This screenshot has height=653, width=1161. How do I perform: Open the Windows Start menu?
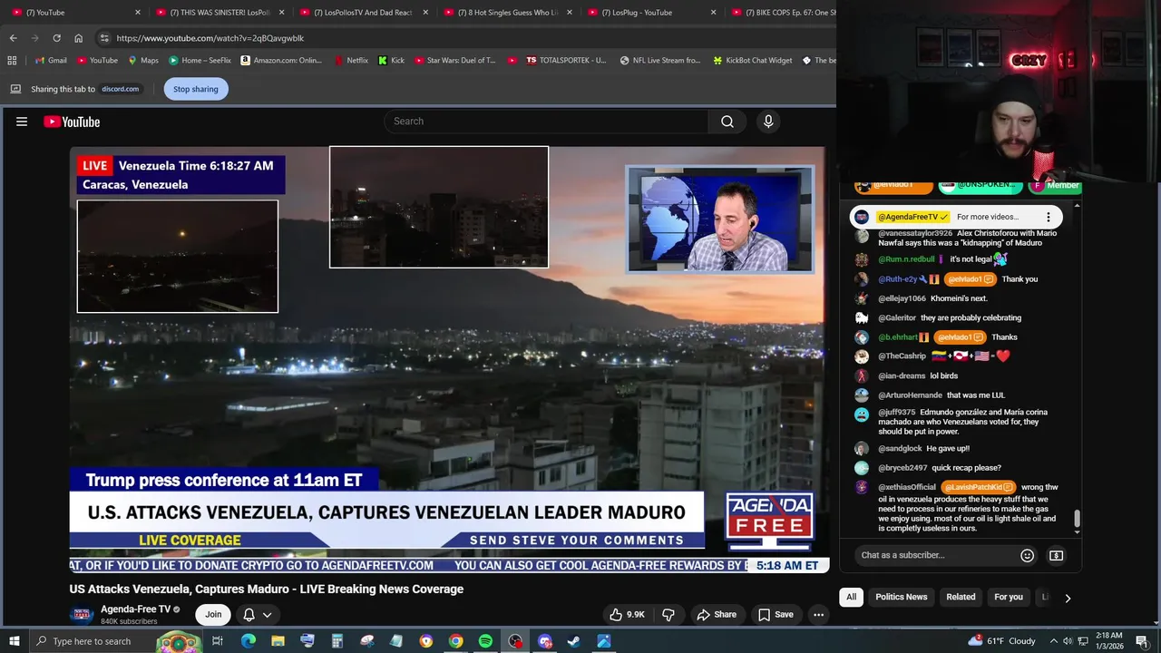coord(14,641)
